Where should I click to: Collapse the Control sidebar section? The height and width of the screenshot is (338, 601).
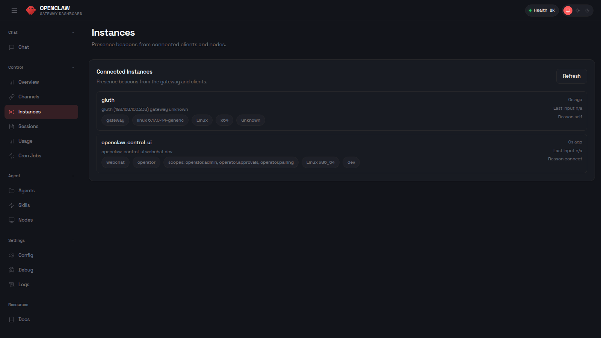click(x=73, y=67)
